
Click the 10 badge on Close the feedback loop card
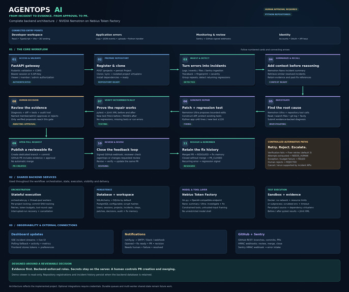point(100,143)
